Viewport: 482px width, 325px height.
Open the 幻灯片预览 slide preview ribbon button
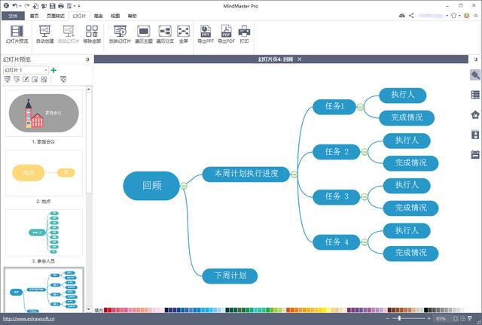pos(17,34)
